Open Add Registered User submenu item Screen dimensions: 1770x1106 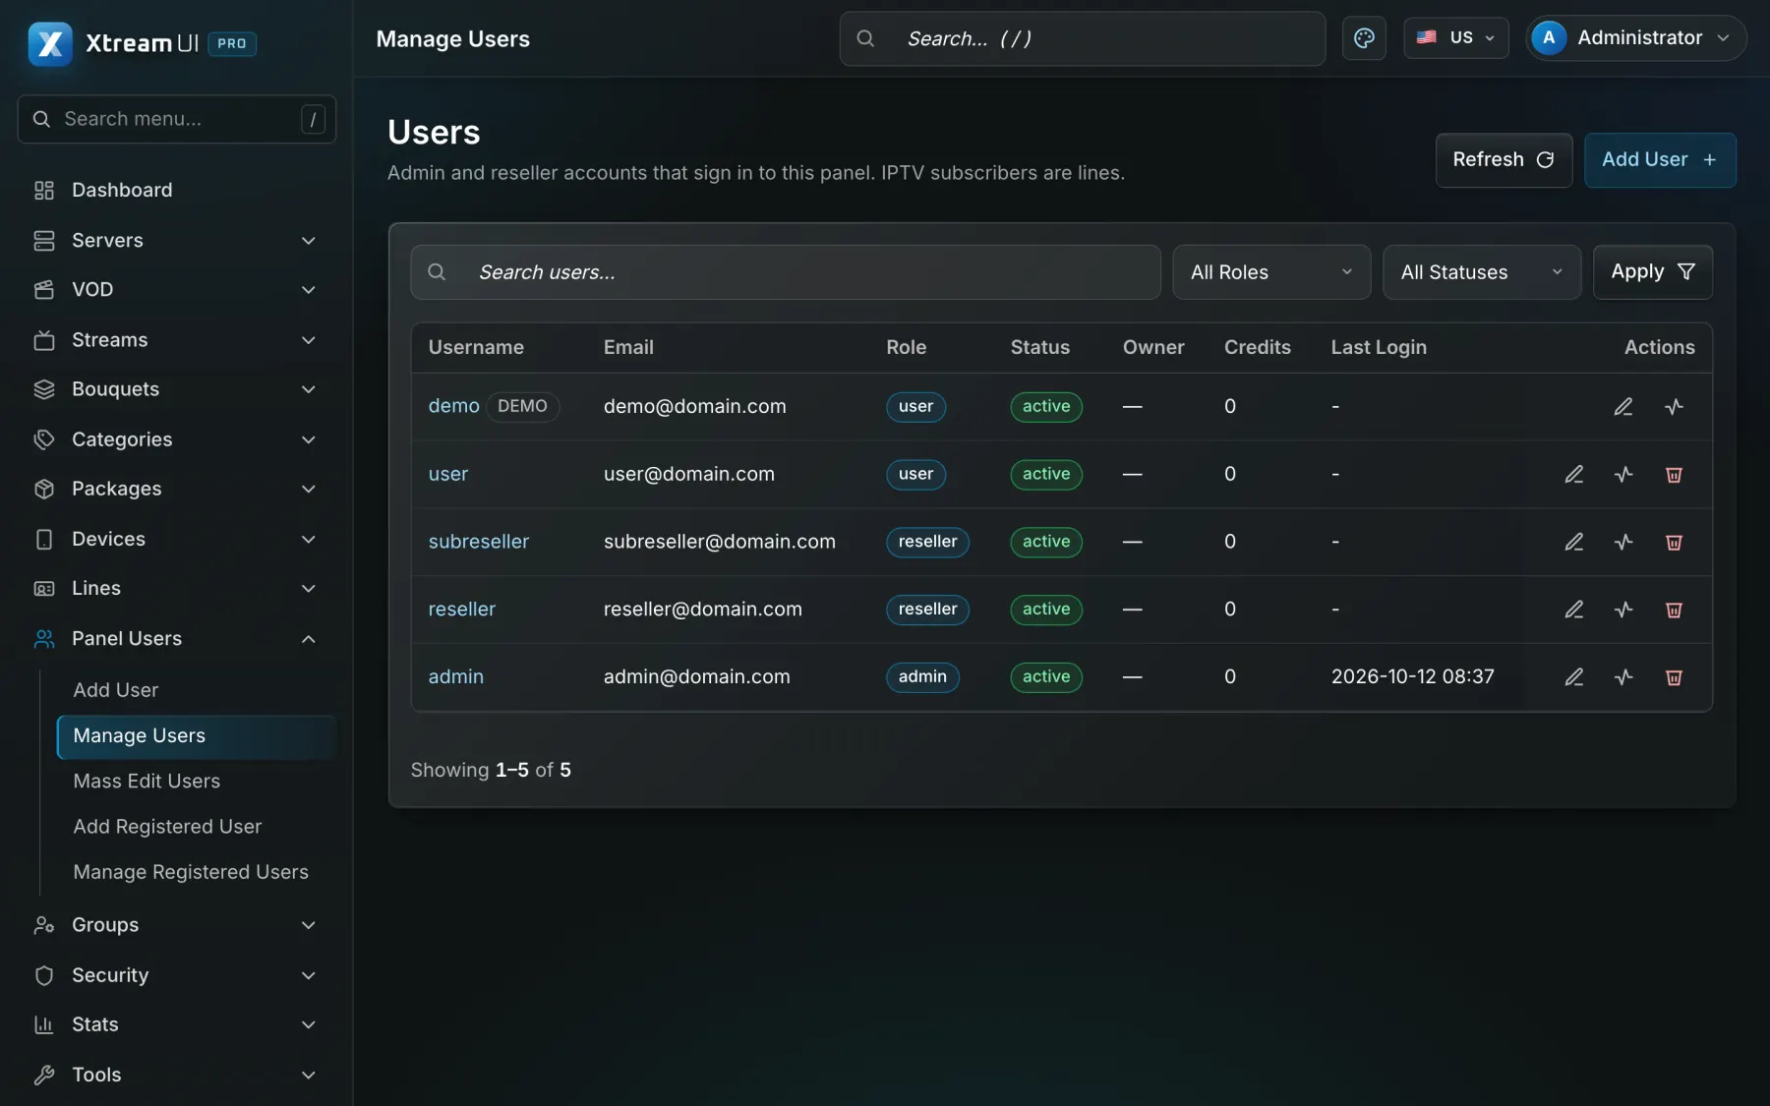click(x=196, y=827)
